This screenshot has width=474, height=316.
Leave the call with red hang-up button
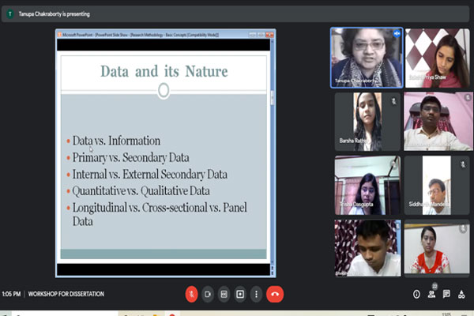tap(275, 294)
